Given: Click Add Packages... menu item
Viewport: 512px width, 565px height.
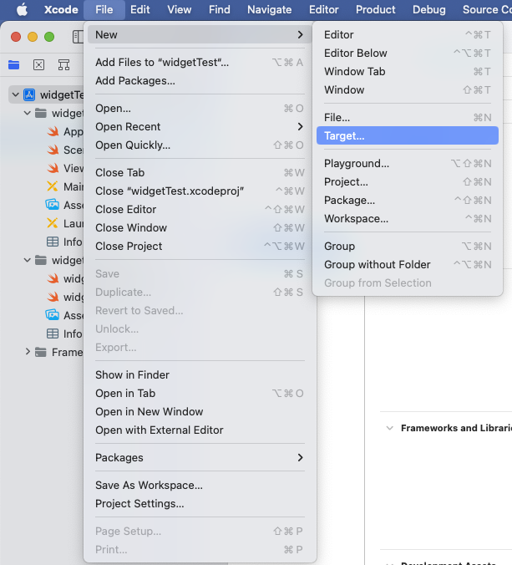Looking at the screenshot, I should coord(200,81).
